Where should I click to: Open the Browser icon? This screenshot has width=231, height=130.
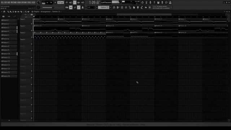click(130, 7)
